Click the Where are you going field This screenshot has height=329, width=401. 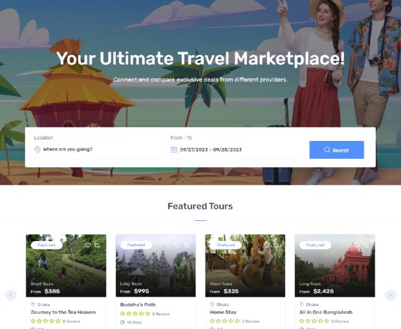coord(97,149)
